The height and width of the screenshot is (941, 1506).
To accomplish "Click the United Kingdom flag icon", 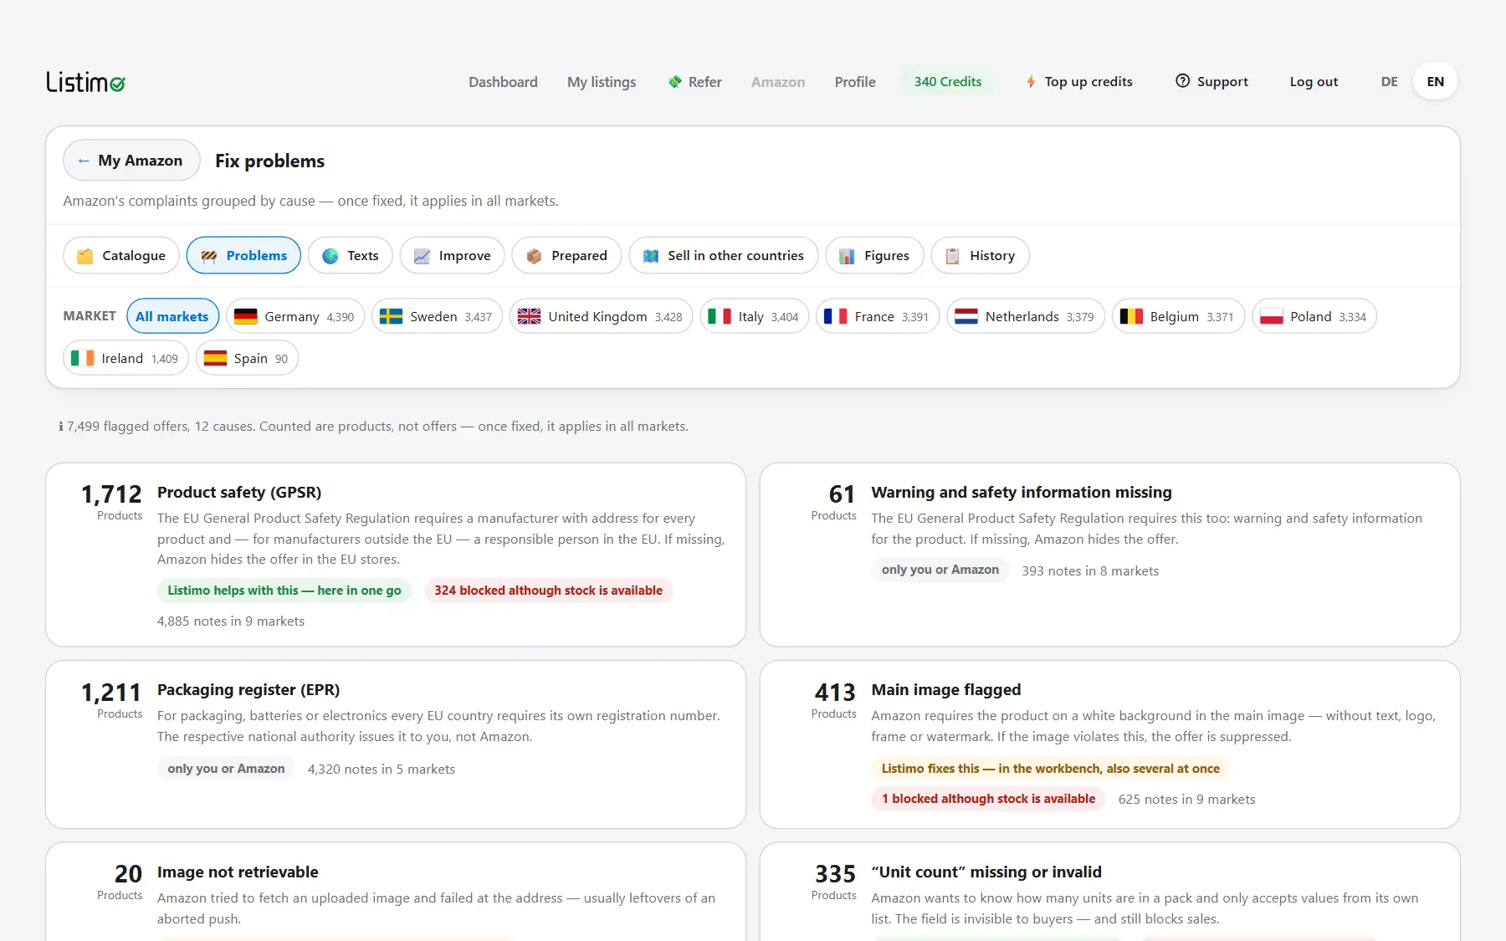I will click(529, 316).
